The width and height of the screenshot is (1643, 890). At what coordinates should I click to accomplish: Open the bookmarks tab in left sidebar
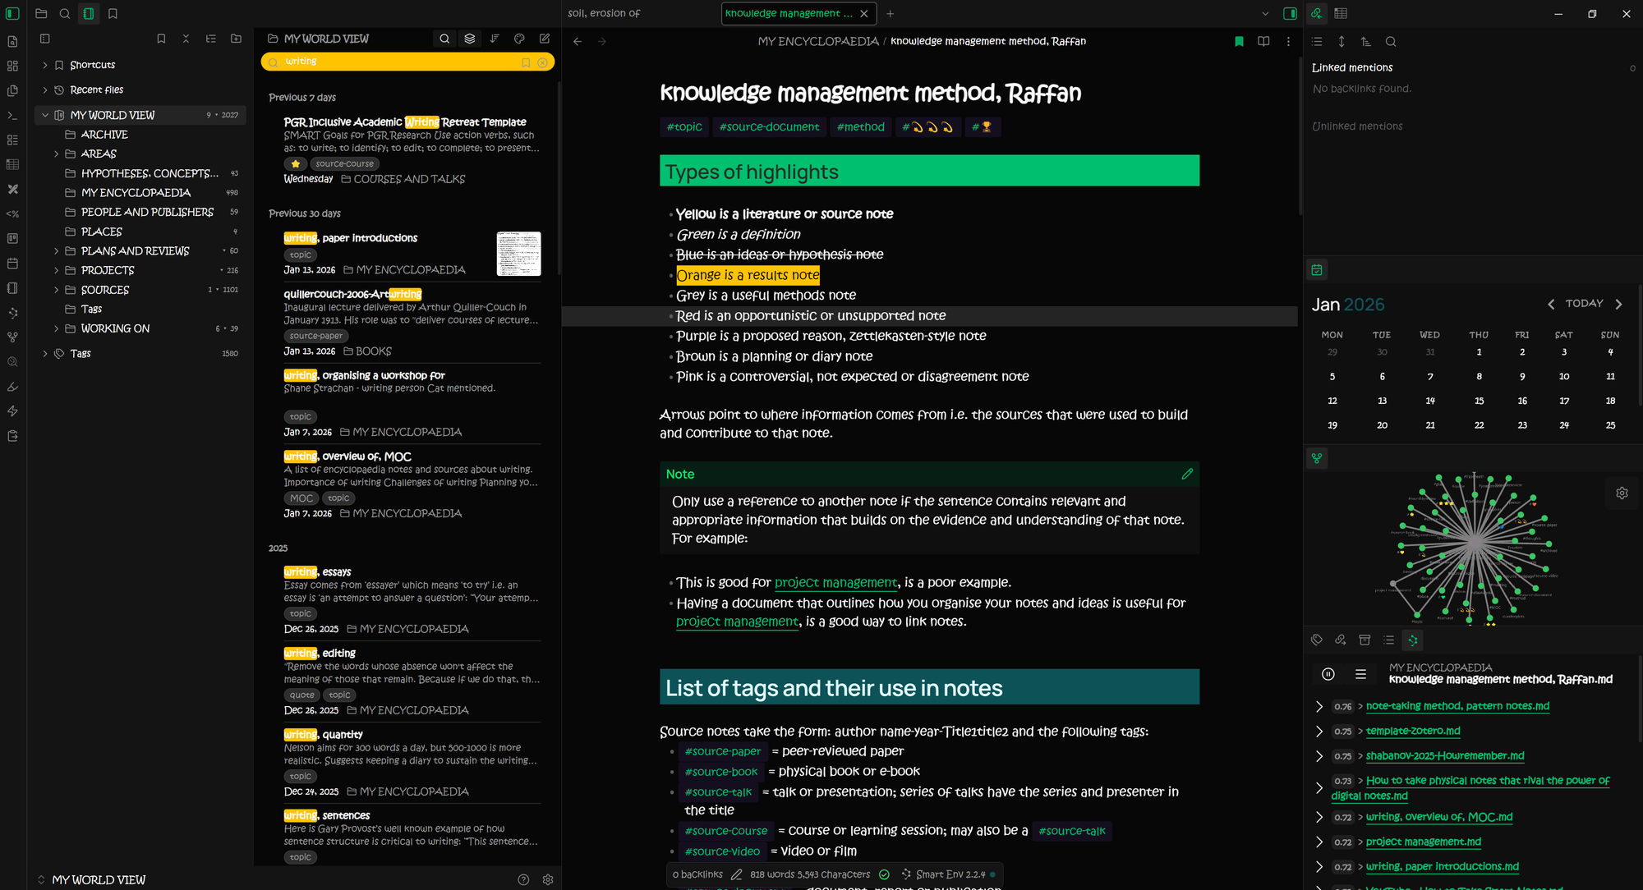point(113,13)
